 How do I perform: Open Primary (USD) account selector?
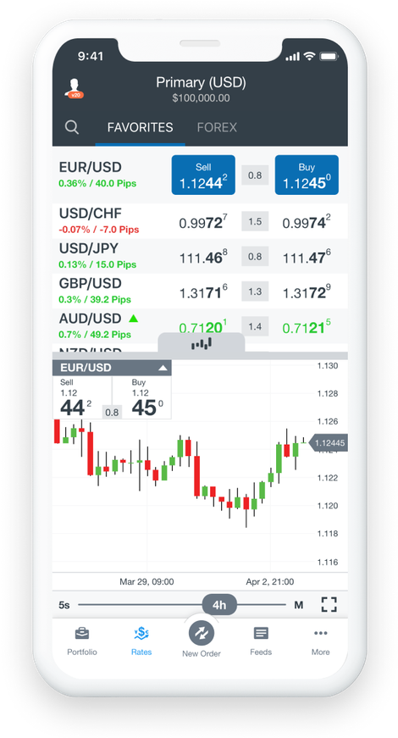201,90
